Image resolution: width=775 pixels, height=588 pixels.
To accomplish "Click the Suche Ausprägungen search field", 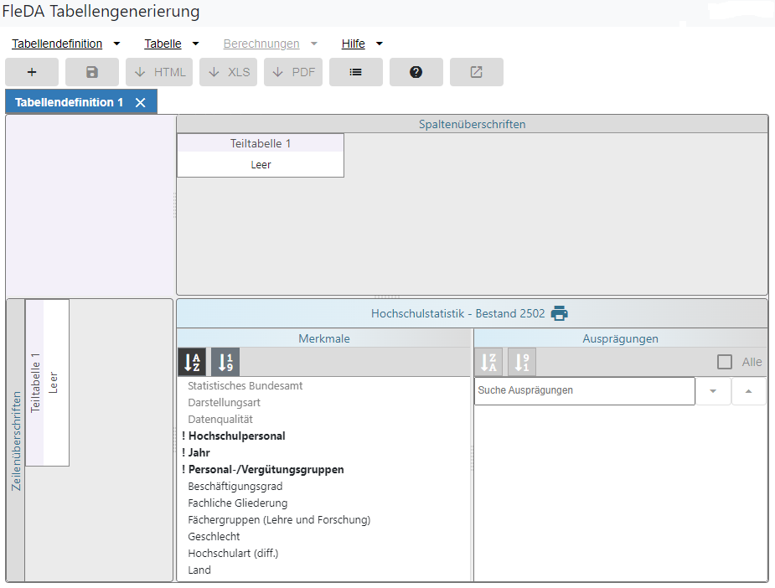I will pos(584,391).
